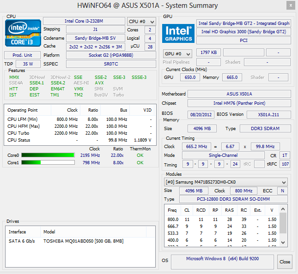Click the memory type DDR3 SDRAM field
The width and height of the screenshot is (298, 274).
265,128
